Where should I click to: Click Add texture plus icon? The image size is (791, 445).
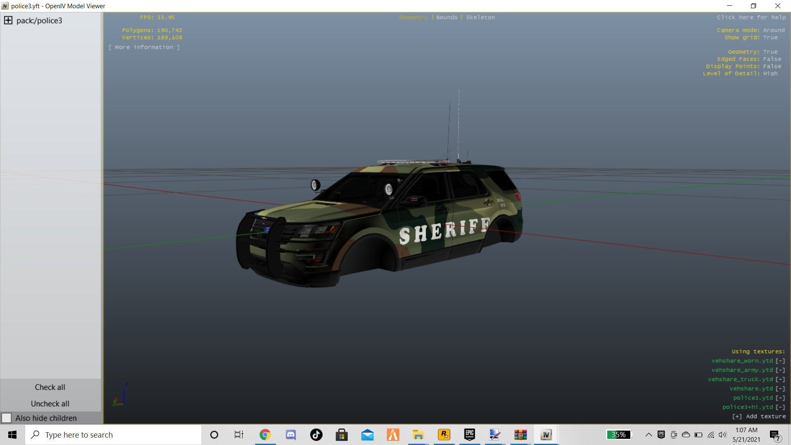tap(737, 417)
